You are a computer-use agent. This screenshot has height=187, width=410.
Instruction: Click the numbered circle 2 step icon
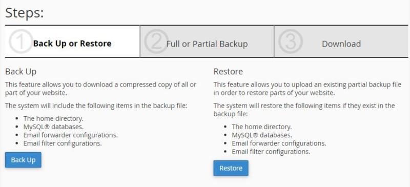tap(157, 41)
